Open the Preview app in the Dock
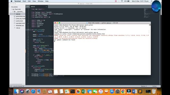This screenshot has height=95, width=170. [x=39, y=92]
